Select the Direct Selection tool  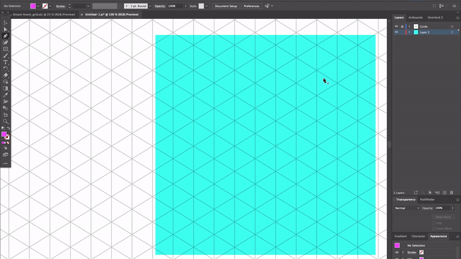point(5,29)
